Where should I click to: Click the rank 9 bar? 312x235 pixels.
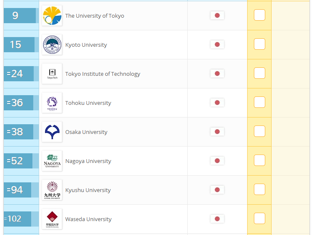20,16
